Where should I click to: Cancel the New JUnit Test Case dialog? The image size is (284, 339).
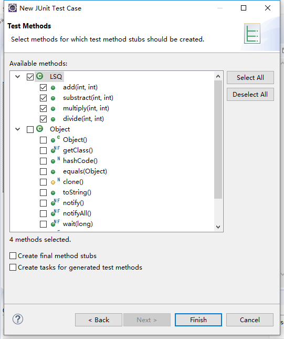click(x=250, y=320)
